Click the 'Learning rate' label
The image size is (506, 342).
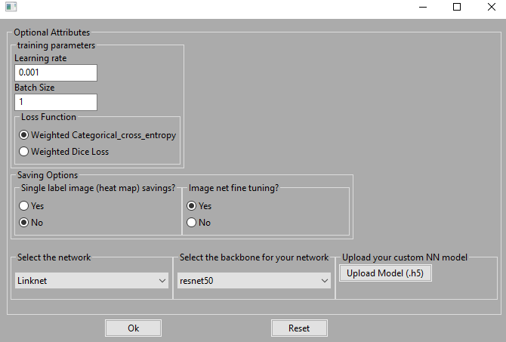tap(40, 58)
